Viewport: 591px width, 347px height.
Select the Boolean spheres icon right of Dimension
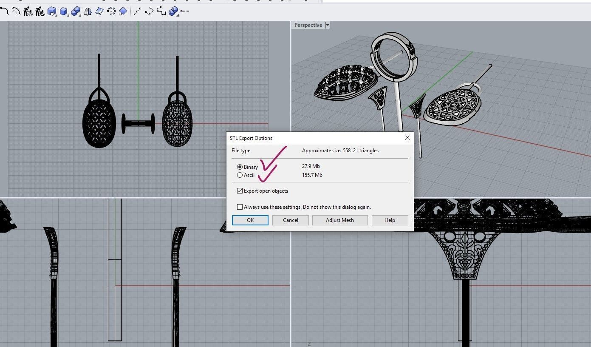(x=173, y=11)
